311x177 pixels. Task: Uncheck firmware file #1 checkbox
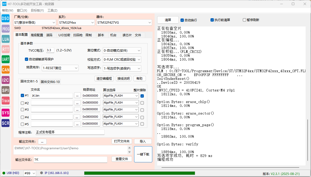22,96
